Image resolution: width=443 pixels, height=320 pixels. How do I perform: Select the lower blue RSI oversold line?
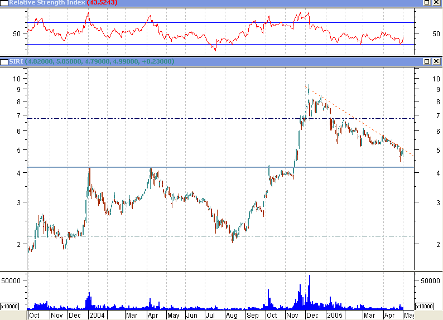click(x=220, y=44)
